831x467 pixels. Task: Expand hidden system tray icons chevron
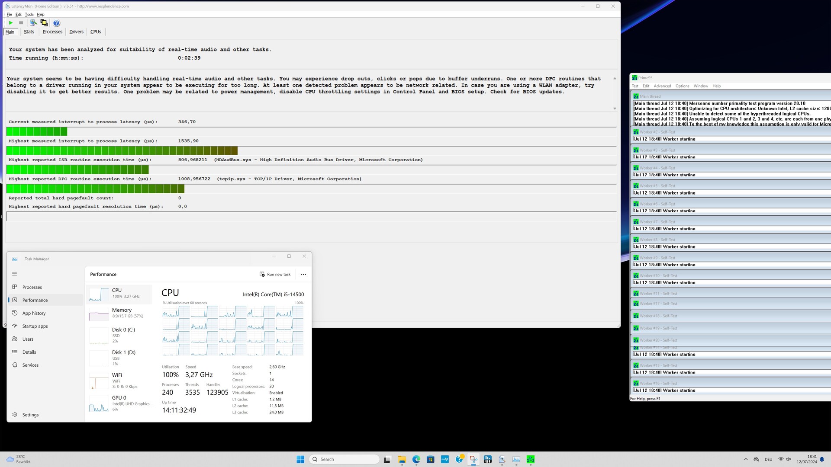pyautogui.click(x=746, y=459)
